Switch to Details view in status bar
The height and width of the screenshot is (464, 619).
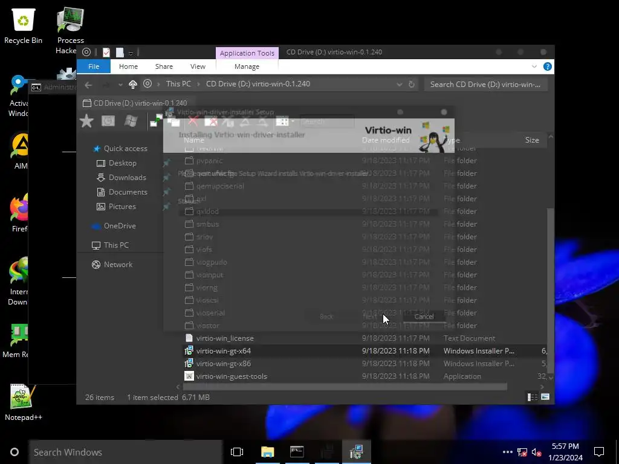[x=532, y=397]
